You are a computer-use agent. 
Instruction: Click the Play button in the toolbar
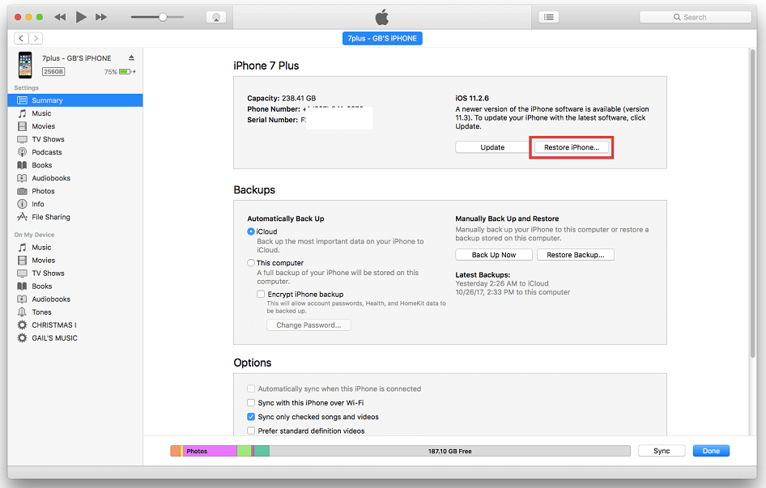coord(80,17)
